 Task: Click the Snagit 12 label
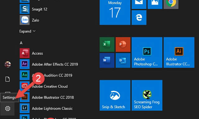[x=39, y=9]
